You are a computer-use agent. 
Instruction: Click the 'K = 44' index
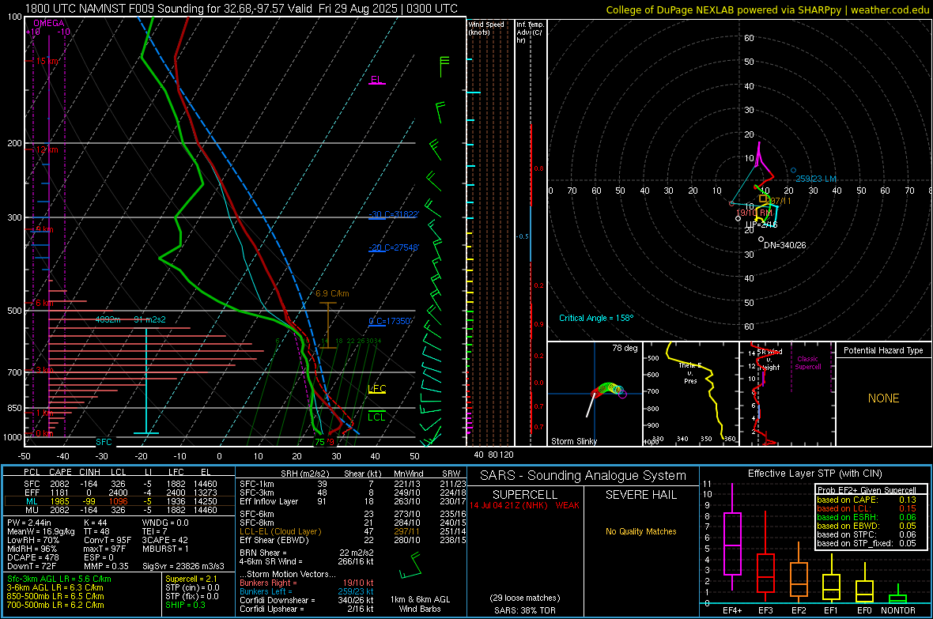[96, 523]
